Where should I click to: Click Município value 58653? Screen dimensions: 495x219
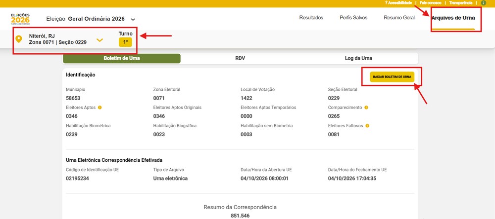[x=73, y=98]
